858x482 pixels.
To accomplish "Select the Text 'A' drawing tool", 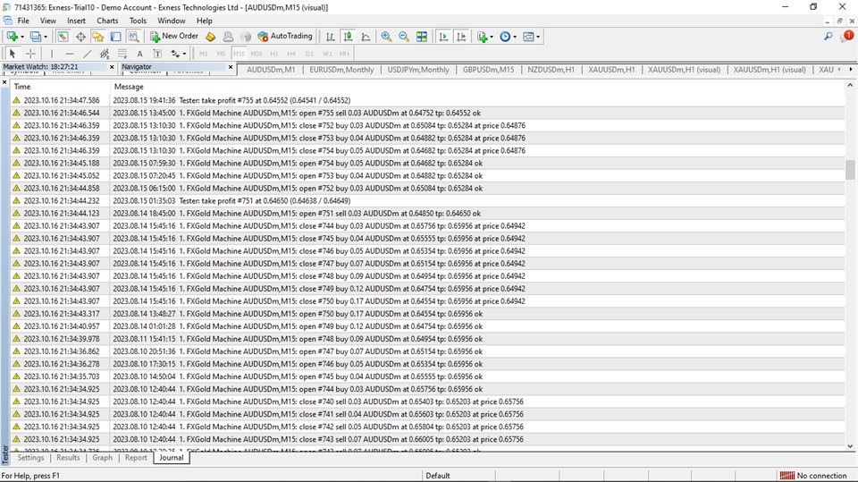I will 139,54.
